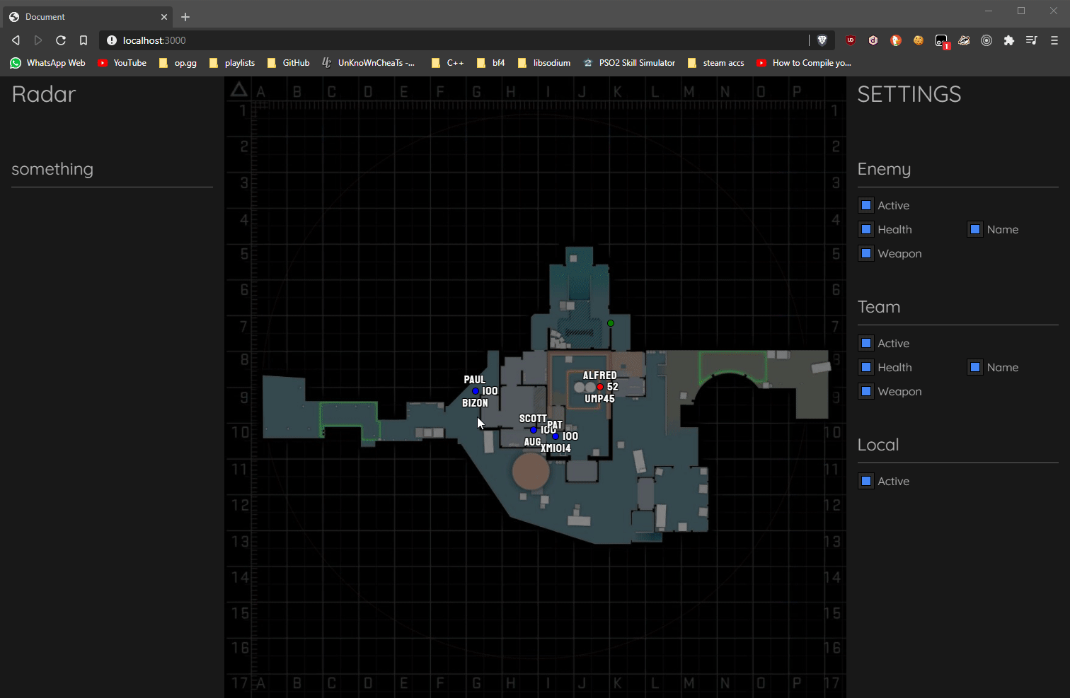
Task: Open the steam accs bookmark folder
Action: [715, 63]
